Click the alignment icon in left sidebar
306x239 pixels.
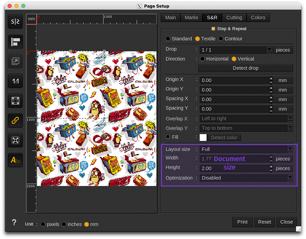pyautogui.click(x=15, y=42)
